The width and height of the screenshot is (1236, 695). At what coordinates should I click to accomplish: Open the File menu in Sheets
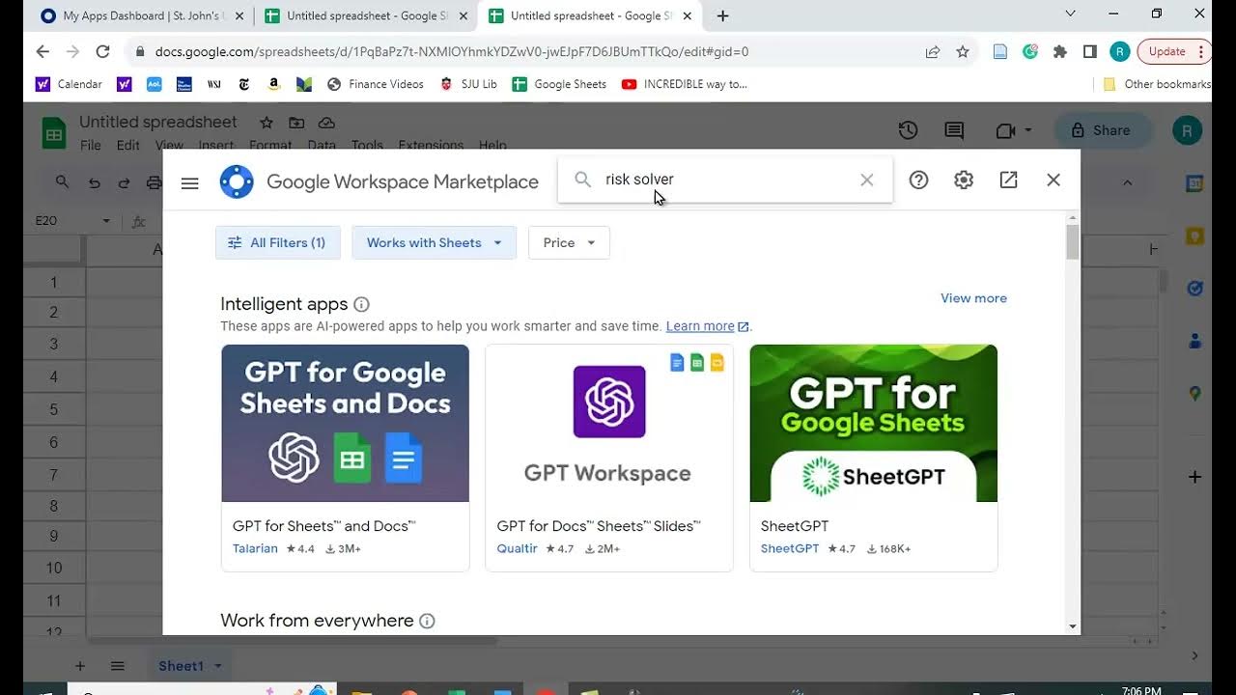[91, 145]
